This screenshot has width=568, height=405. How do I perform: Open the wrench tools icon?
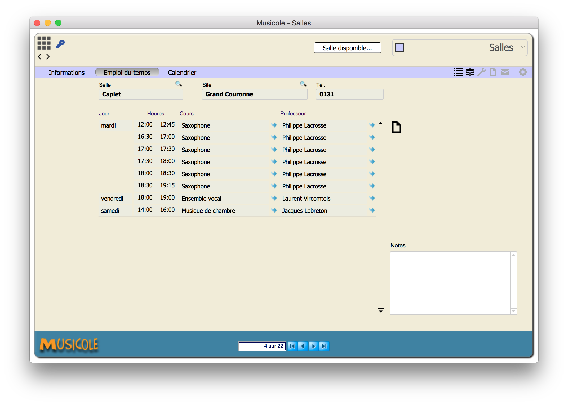[482, 72]
